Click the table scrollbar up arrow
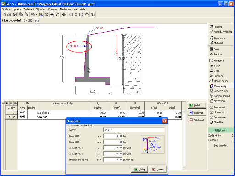Screen dimensions: 235x176 pos(184,112)
